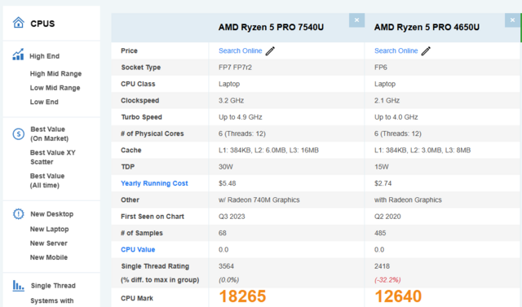Go to High Mid Range CPUs
The width and height of the screenshot is (522, 307).
coord(55,74)
